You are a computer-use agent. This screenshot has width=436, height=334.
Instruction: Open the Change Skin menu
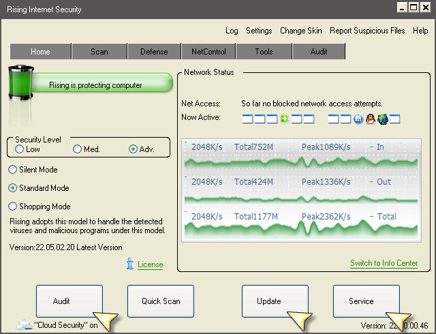click(x=301, y=31)
